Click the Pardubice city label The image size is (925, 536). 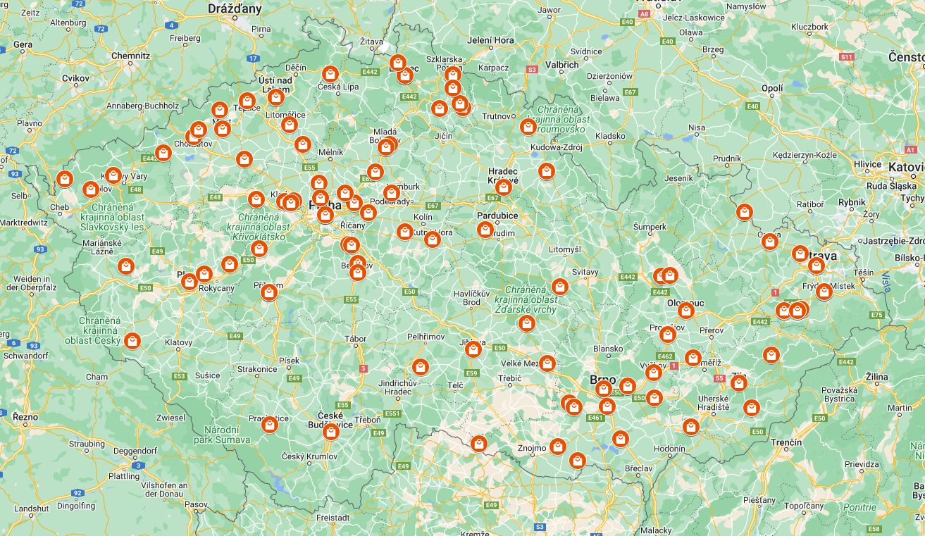497,216
